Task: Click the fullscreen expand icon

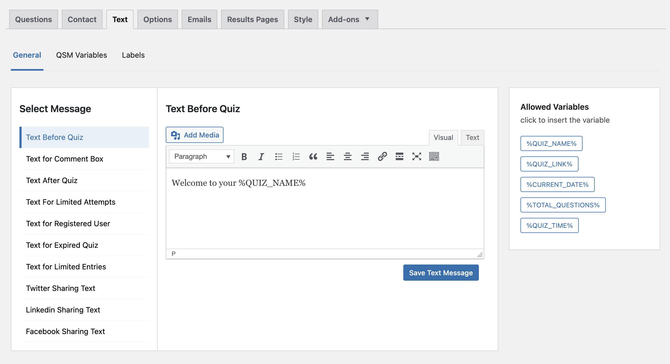Action: (x=416, y=156)
